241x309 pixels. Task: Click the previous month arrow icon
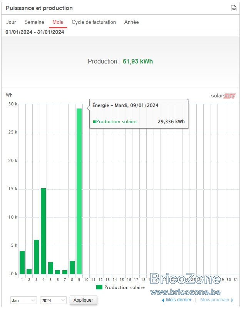click(163, 300)
